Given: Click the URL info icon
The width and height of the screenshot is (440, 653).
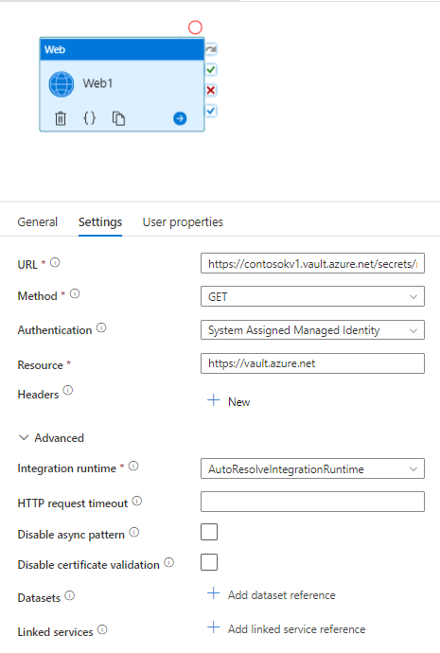Looking at the screenshot, I should tap(55, 262).
